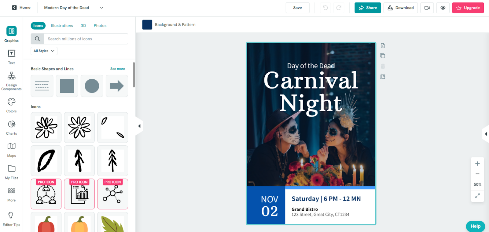Select the PRO bar chart report icon
The image size is (489, 232).
pyautogui.click(x=79, y=194)
